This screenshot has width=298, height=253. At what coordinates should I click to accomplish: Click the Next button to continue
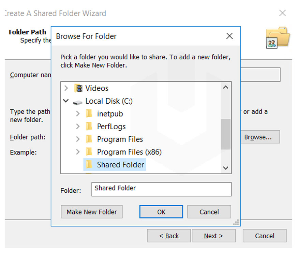coord(214,236)
